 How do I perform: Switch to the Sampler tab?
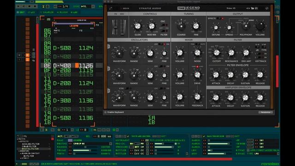click(47, 12)
